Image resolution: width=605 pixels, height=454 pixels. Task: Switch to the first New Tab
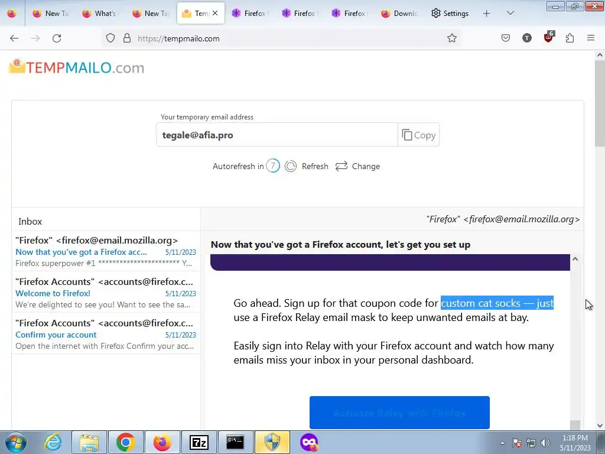tap(51, 13)
